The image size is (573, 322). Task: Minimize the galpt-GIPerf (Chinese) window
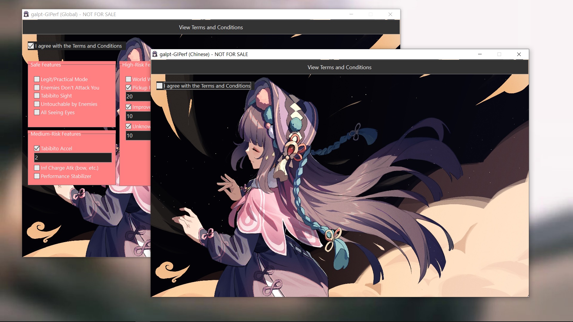point(480,54)
